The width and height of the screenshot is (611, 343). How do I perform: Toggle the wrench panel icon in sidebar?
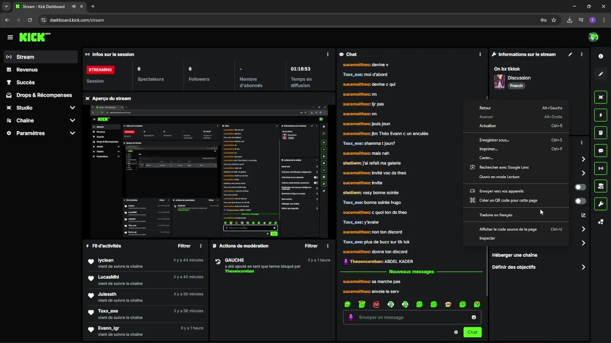[600, 204]
